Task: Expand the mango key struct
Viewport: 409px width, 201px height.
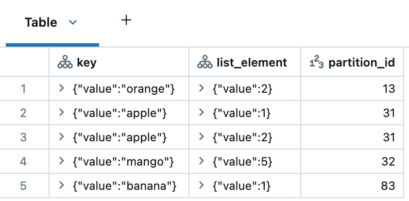Action: coord(61,161)
